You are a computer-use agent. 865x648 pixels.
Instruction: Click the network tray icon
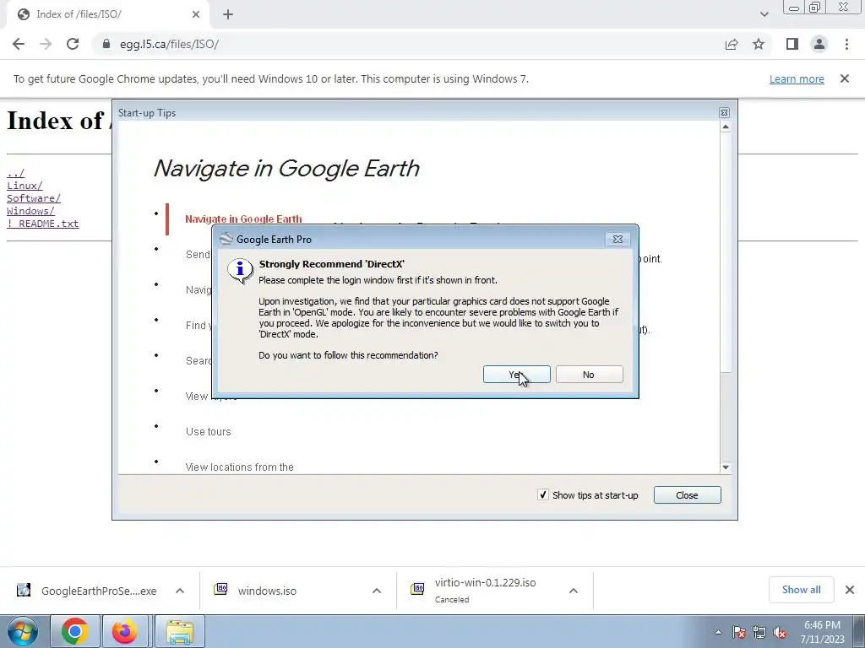coord(759,632)
